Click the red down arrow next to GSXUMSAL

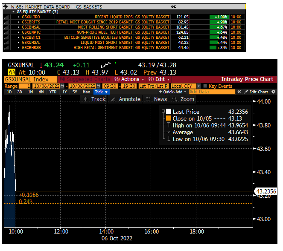[41, 65]
